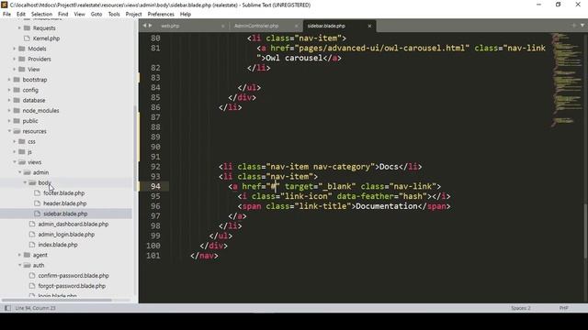Click the Models folder icon
588x330 pixels.
[x=22, y=49]
